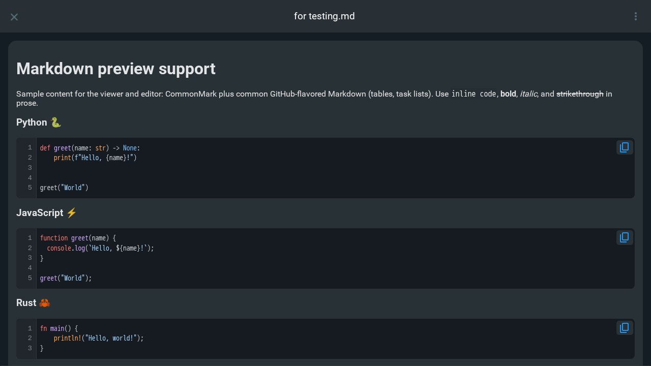Close the markdown preview with the X
The height and width of the screenshot is (366, 651).
[x=14, y=17]
